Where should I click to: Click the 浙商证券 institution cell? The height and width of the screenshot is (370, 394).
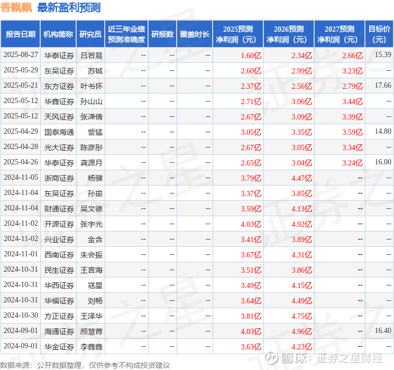pyautogui.click(x=59, y=178)
